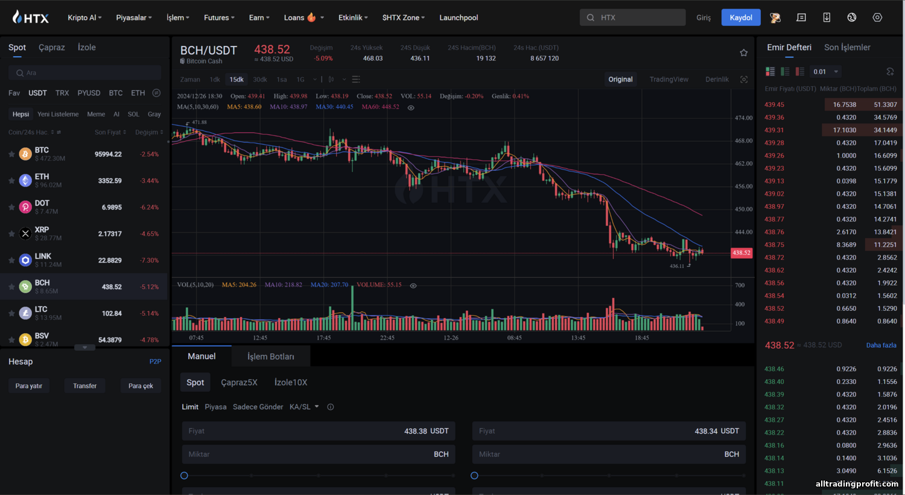
Task: Click the XRP coin icon
Action: [x=25, y=234]
